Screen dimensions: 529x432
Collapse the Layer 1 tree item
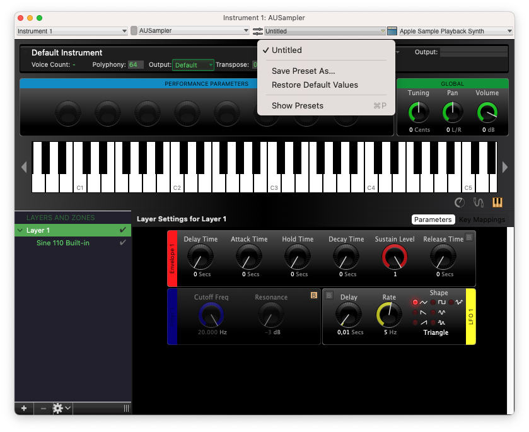click(x=20, y=231)
